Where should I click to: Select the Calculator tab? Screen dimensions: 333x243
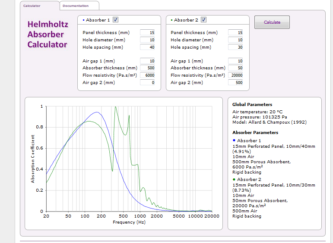pos(40,6)
